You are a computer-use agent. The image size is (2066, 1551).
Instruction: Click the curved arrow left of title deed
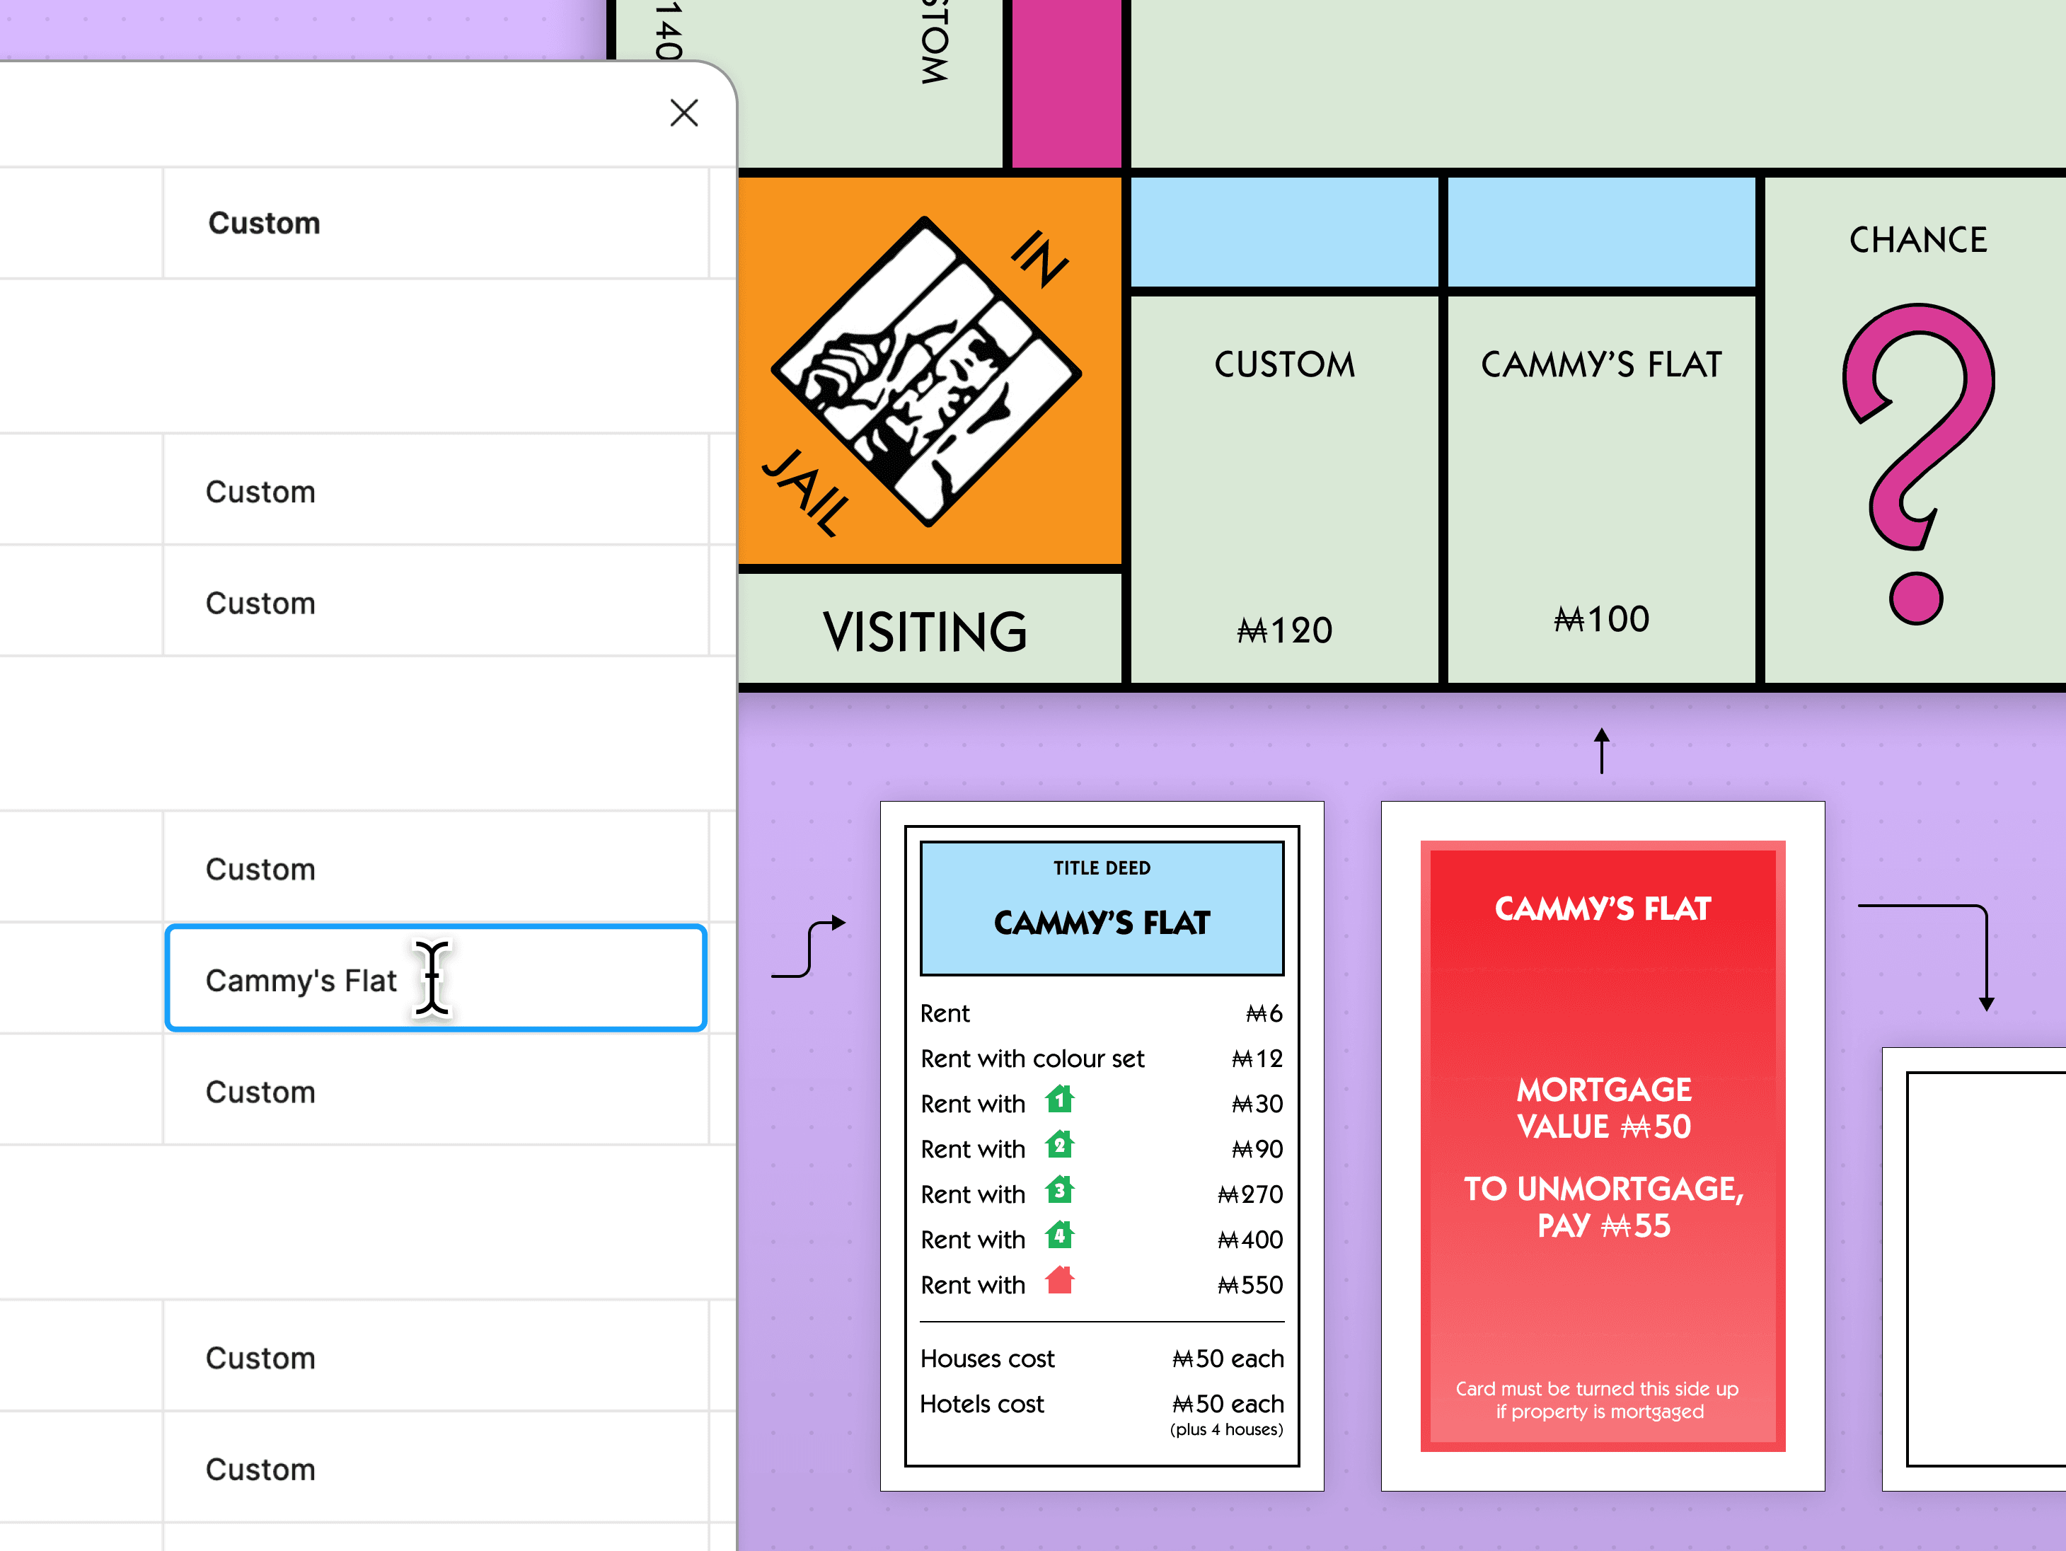click(809, 947)
